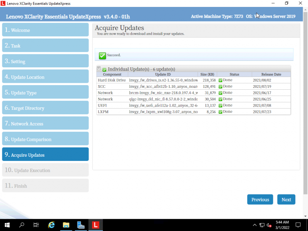This screenshot has width=308, height=231.
Task: Click update ID lnvgy_fw_lxpm_xwl108g-3.07
Action: tap(163, 112)
